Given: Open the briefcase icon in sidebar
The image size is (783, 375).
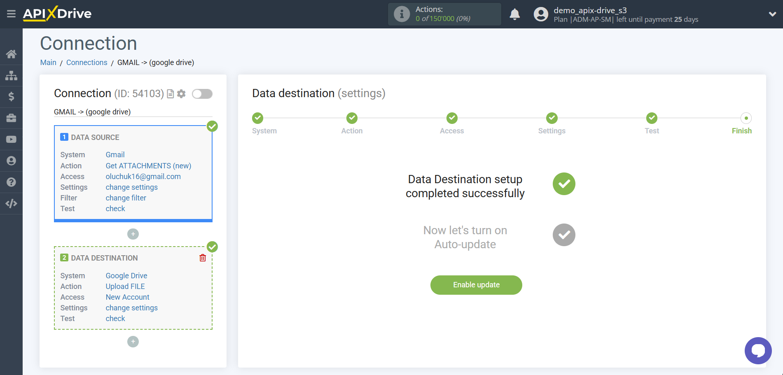Looking at the screenshot, I should (11, 118).
